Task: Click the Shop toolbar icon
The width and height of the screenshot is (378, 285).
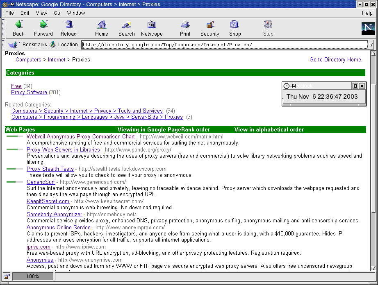Action: (x=235, y=25)
